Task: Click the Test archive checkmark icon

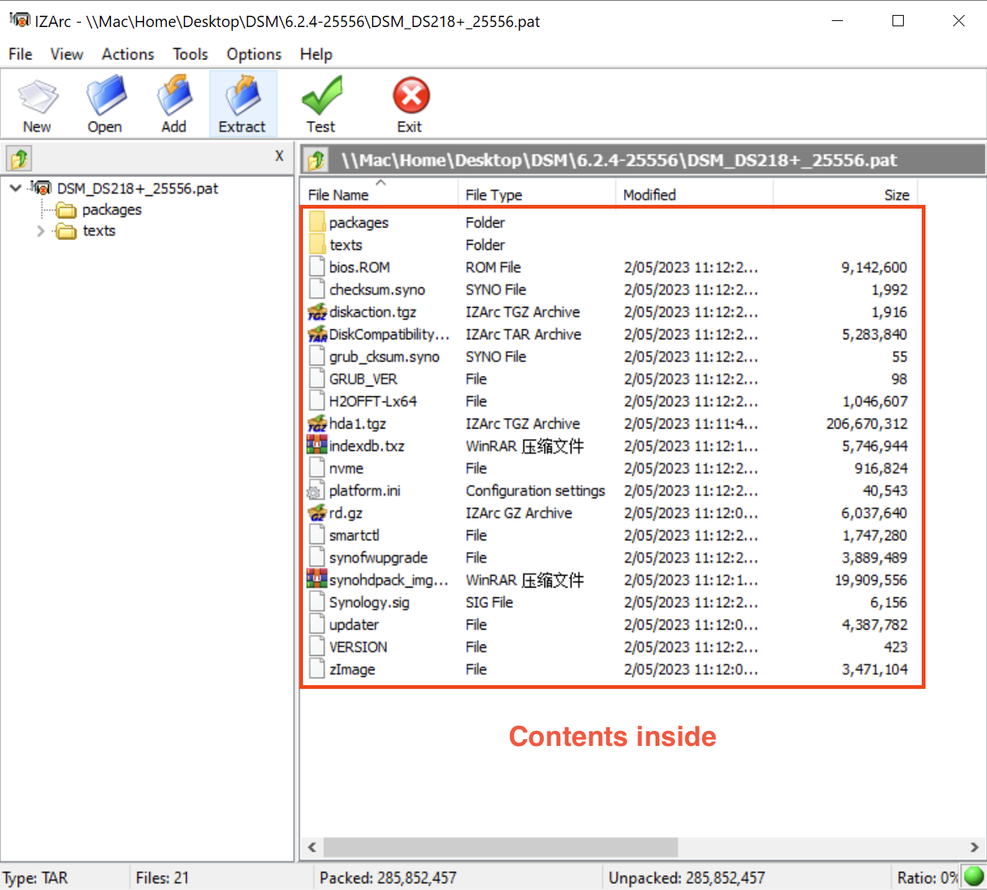Action: click(321, 96)
